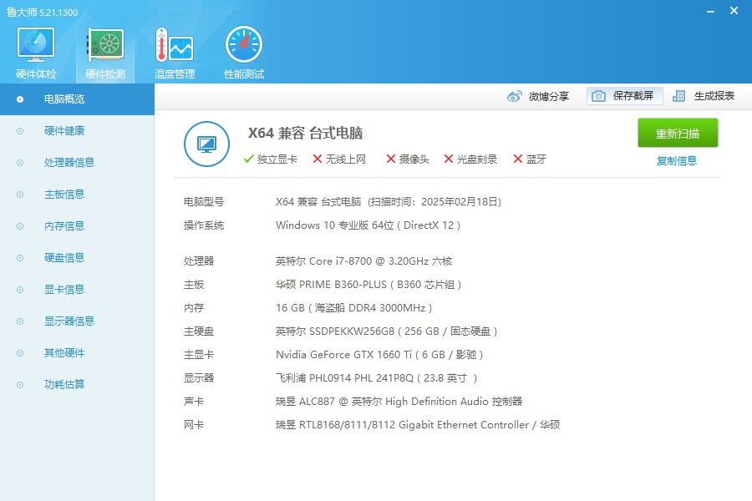Viewport: 752px width, 501px height.
Task: Click the 保存截屏 button label
Action: [x=633, y=96]
